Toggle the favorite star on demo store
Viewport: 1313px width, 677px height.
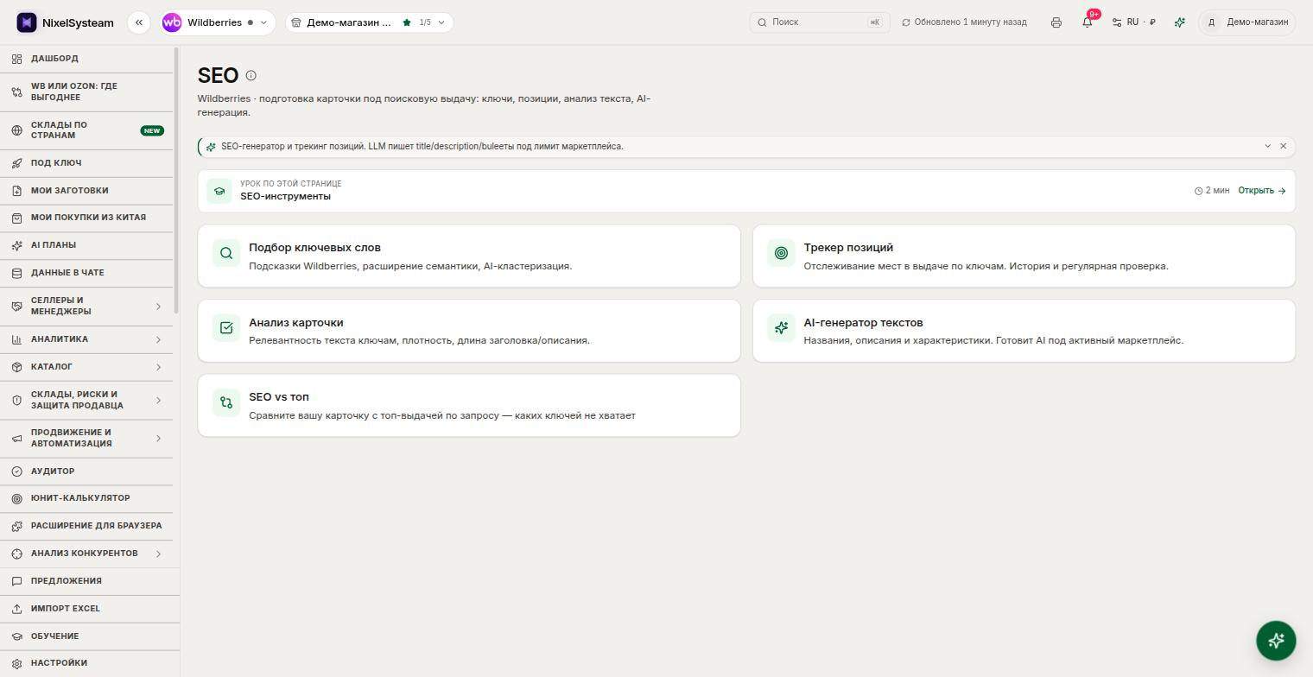point(407,22)
